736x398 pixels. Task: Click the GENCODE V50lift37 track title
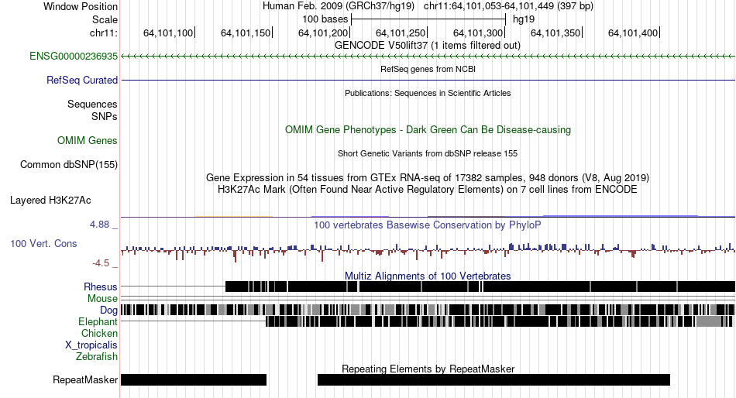click(x=428, y=46)
